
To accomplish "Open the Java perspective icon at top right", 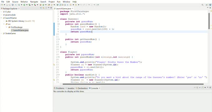I will pyautogui.click(x=210, y=5).
